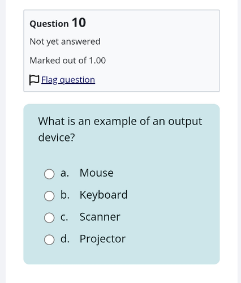241x283 pixels.
Task: Choose the radio button for option b
Action: (x=49, y=196)
